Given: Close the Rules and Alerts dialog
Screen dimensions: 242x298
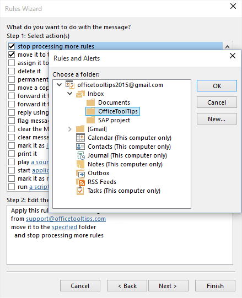Looking at the screenshot, I should [x=233, y=56].
